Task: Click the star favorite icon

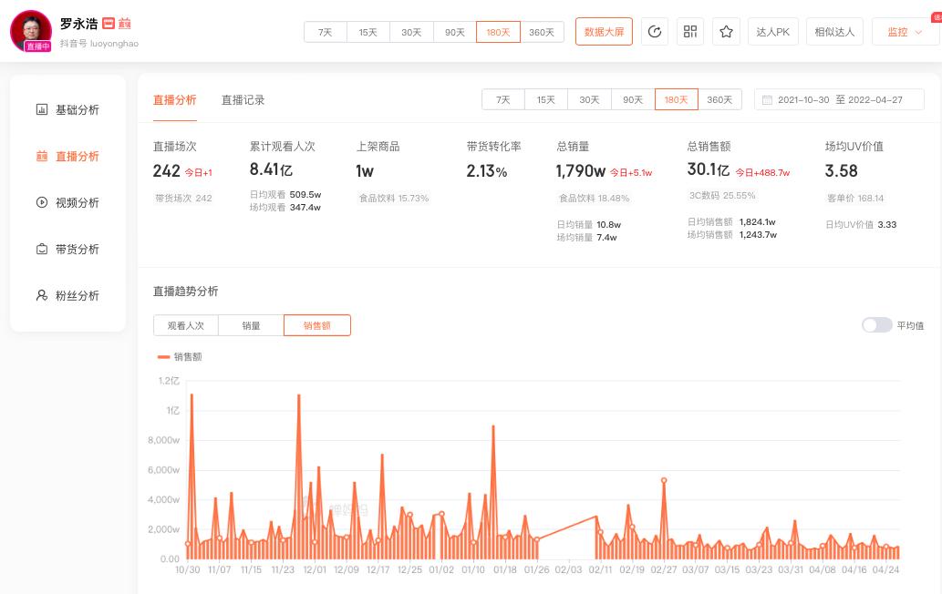Action: point(726,32)
